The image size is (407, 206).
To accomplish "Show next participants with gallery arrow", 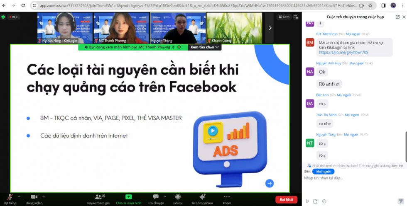I will coord(270,28).
